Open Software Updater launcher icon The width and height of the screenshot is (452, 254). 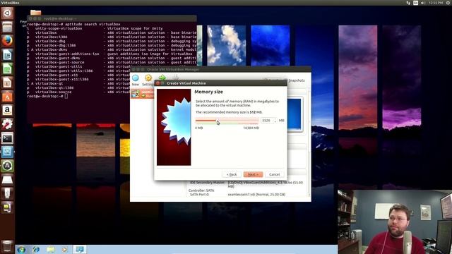[x=7, y=166]
